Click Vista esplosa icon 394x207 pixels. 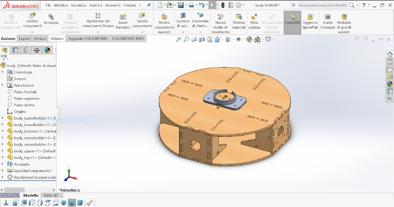pos(254,17)
